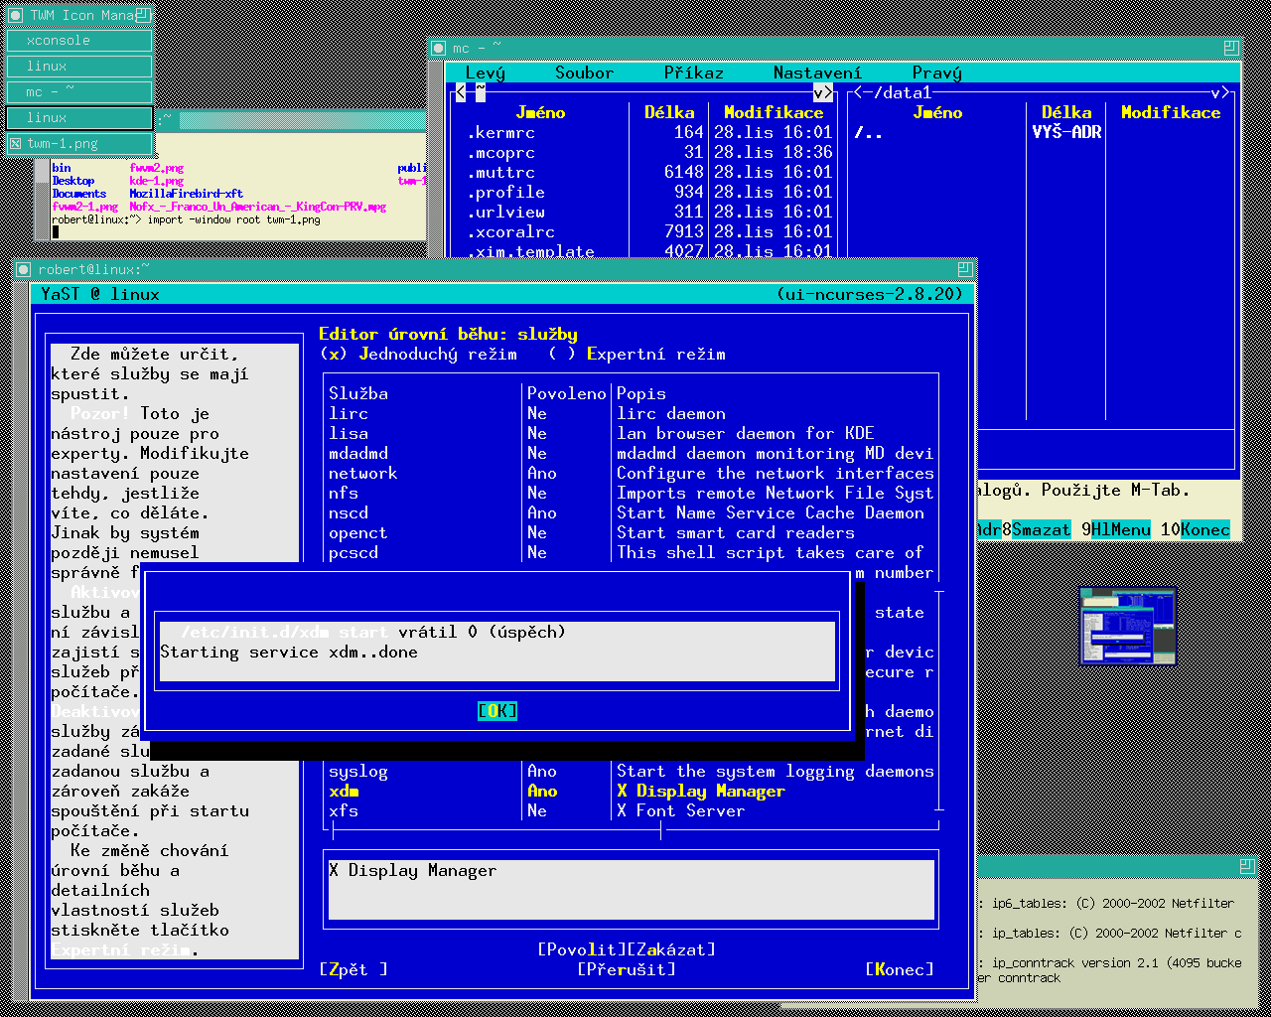Click the iconify icon of the TWM Icon Manager

[x=17, y=15]
